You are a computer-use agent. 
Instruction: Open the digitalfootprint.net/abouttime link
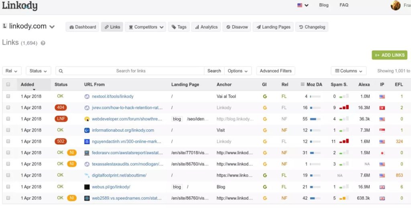(x=119, y=175)
